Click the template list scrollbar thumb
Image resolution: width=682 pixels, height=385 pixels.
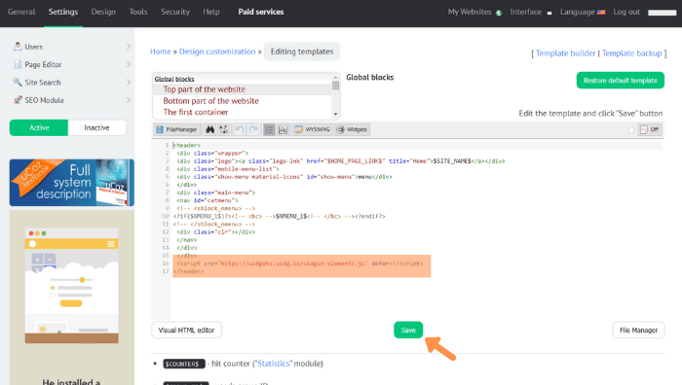[335, 86]
